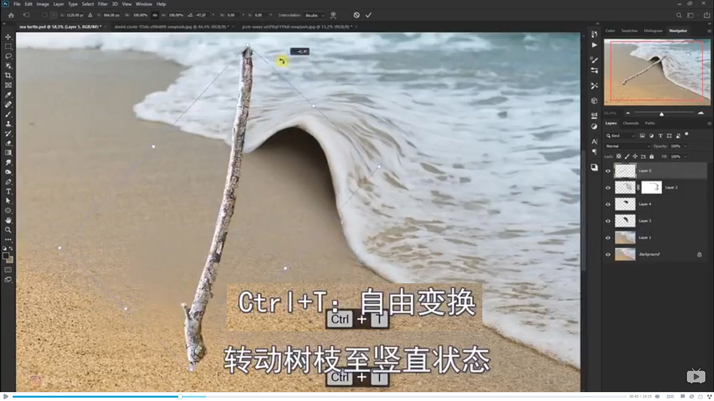Click the Navigator zoom slider
The height and width of the screenshot is (401, 714).
[662, 114]
